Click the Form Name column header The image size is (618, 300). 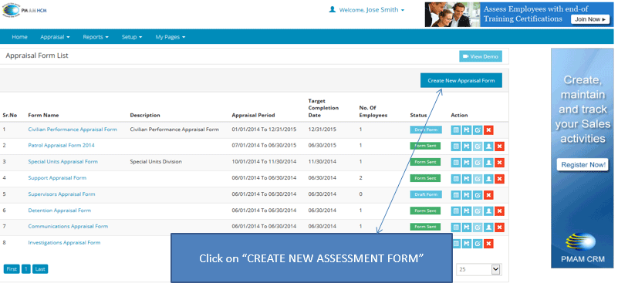(43, 115)
